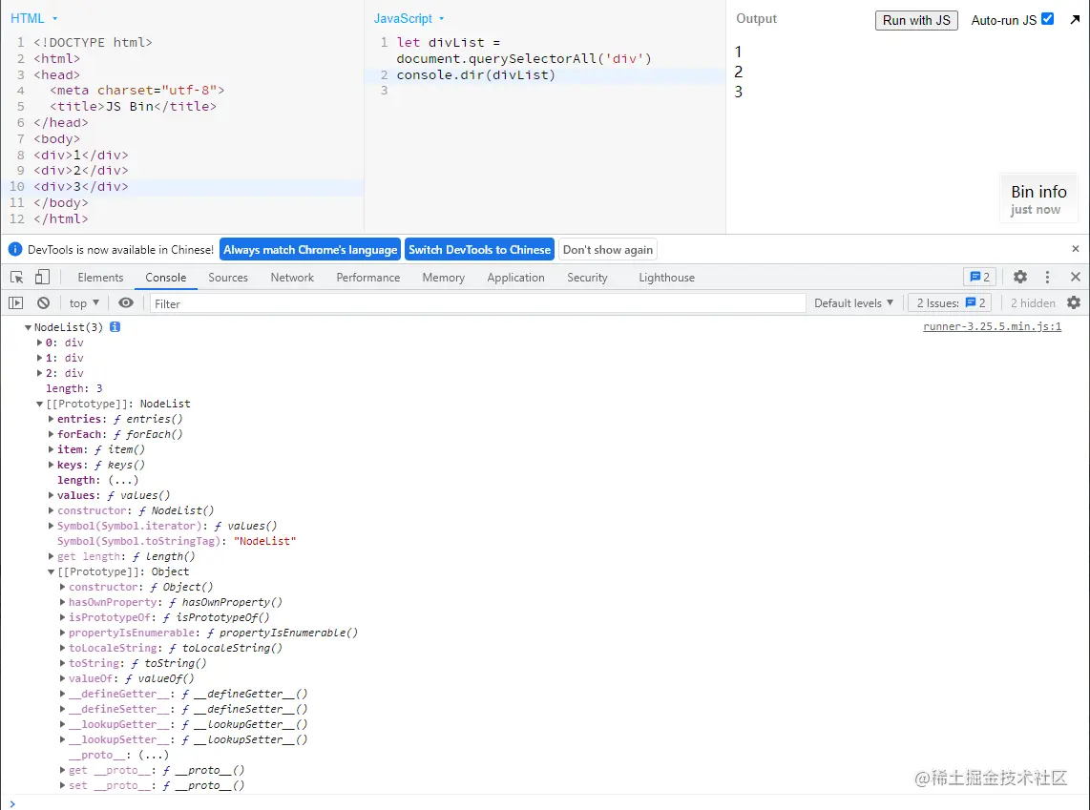Viewport: 1090px width, 810px height.
Task: Click the length: (...) getter value
Action: coord(123,480)
